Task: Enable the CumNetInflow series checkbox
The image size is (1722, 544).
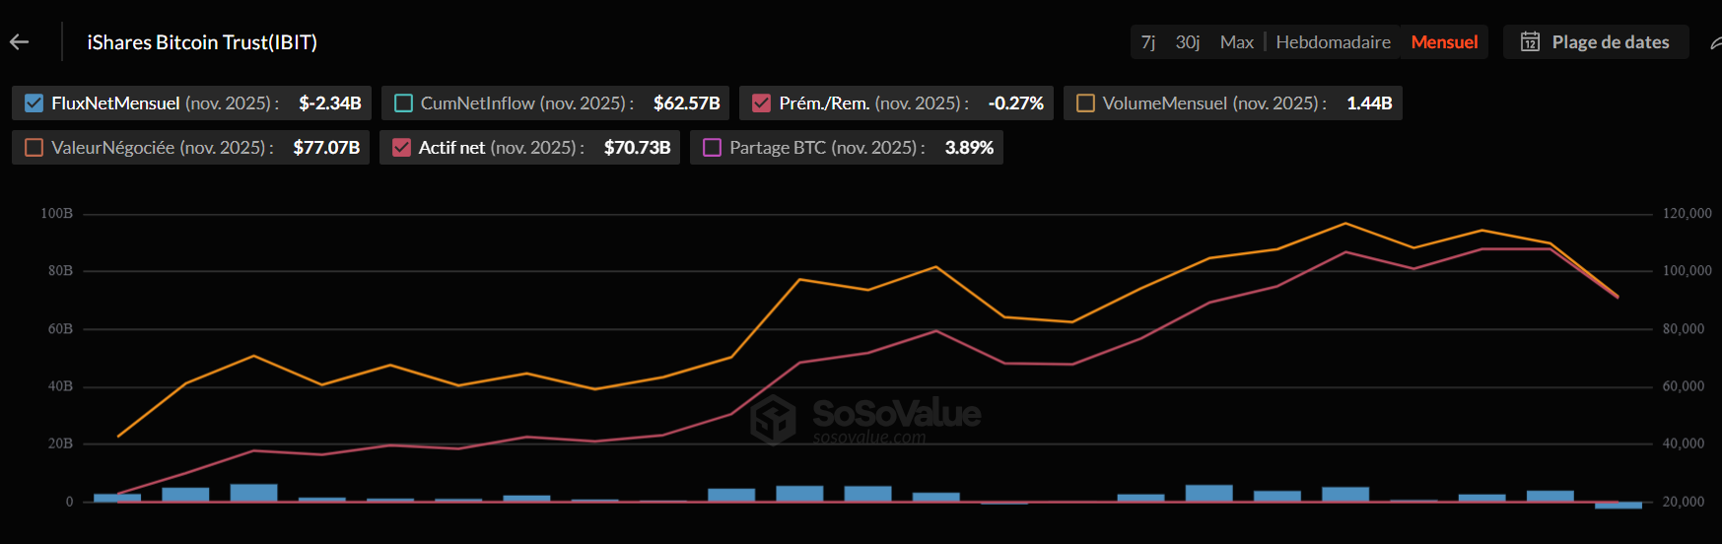Action: point(403,102)
